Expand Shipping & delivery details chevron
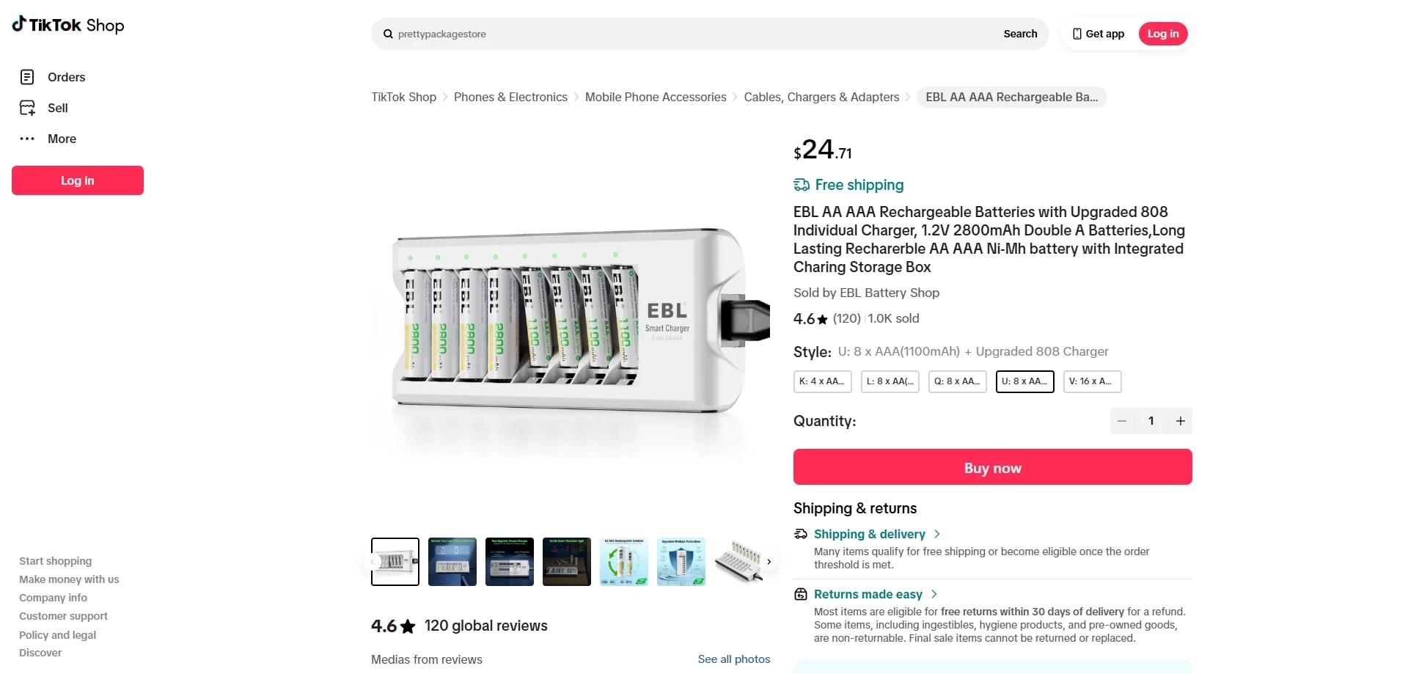The width and height of the screenshot is (1408, 674). tap(937, 534)
